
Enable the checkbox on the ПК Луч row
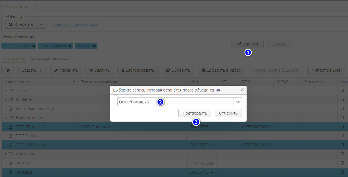[342, 163]
